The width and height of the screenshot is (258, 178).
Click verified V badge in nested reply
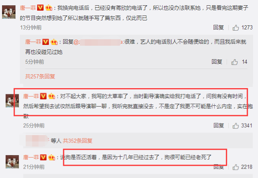pyautogui.click(x=46, y=42)
